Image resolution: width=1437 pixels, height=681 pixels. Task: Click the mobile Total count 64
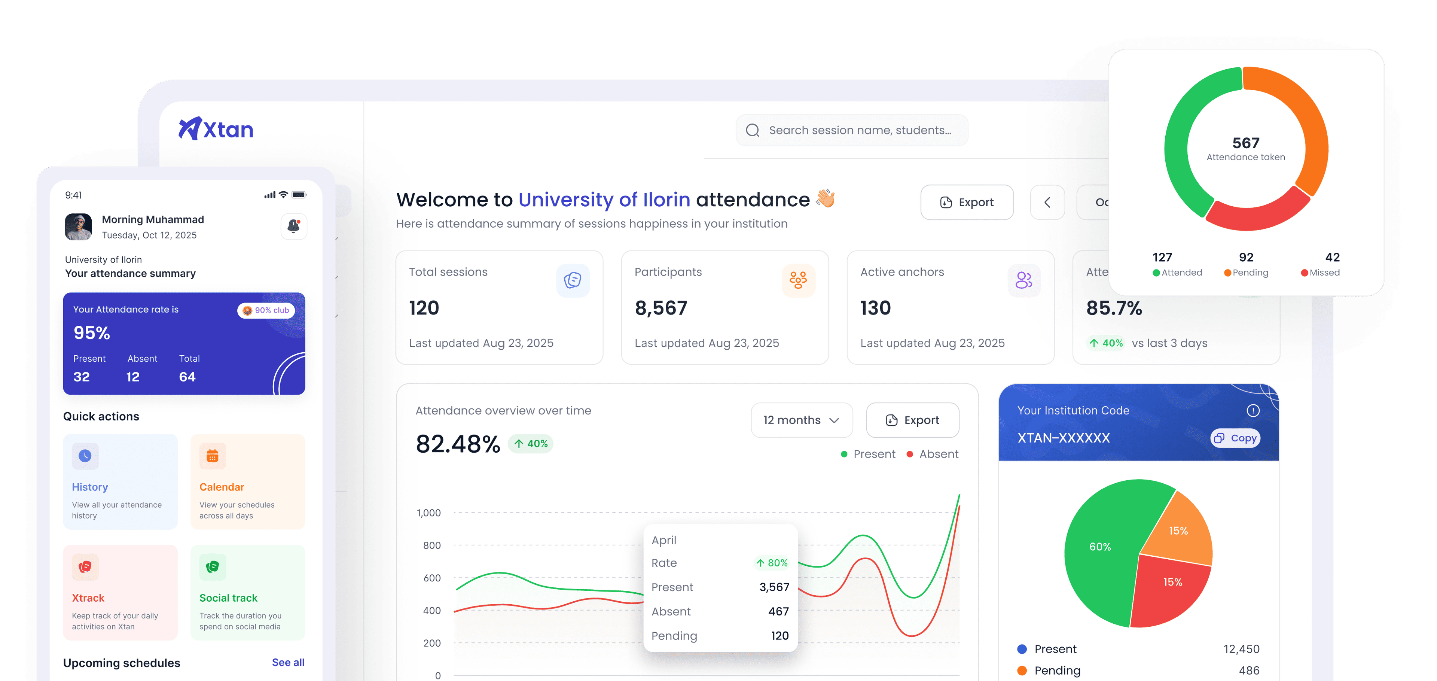tap(187, 377)
